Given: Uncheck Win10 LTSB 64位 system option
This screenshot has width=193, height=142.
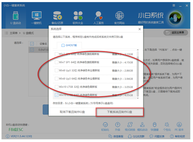Looking at the screenshot, I should tap(56, 95).
